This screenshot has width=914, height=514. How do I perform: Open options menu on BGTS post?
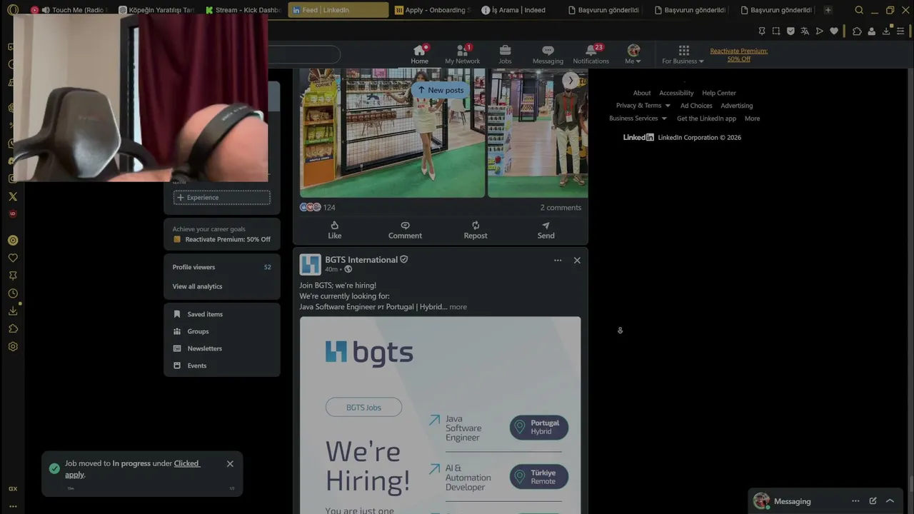pyautogui.click(x=558, y=261)
